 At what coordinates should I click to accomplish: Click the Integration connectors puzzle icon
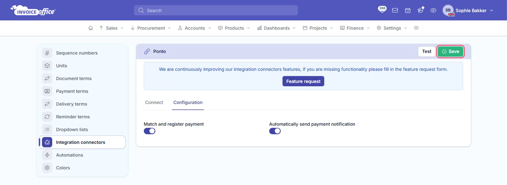coord(47,142)
